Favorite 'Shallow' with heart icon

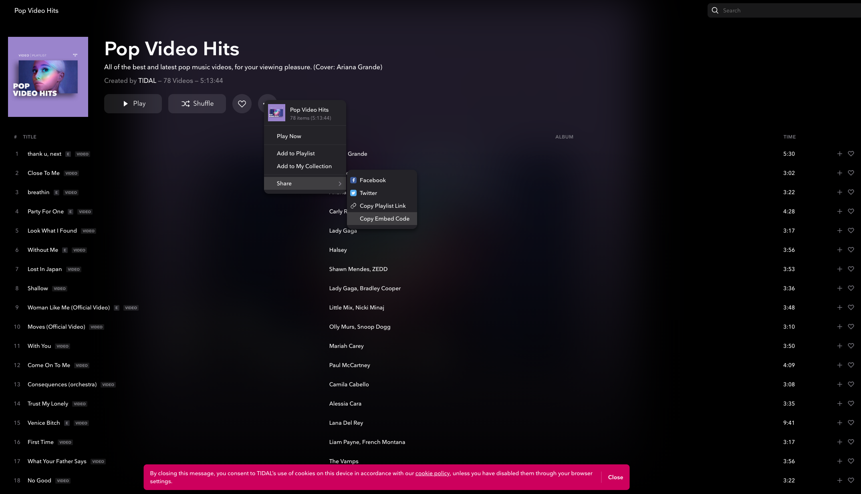(851, 288)
